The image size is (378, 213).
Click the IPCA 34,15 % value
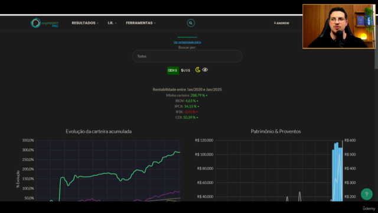coord(190,106)
